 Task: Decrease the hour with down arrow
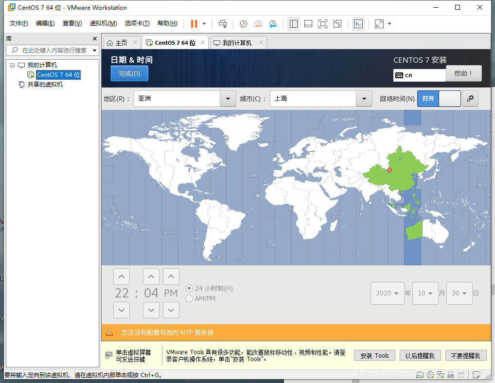tap(122, 310)
